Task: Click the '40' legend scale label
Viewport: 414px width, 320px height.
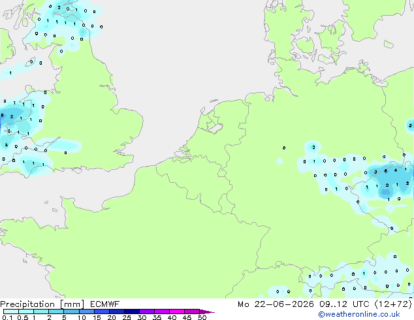Action: coord(172,317)
